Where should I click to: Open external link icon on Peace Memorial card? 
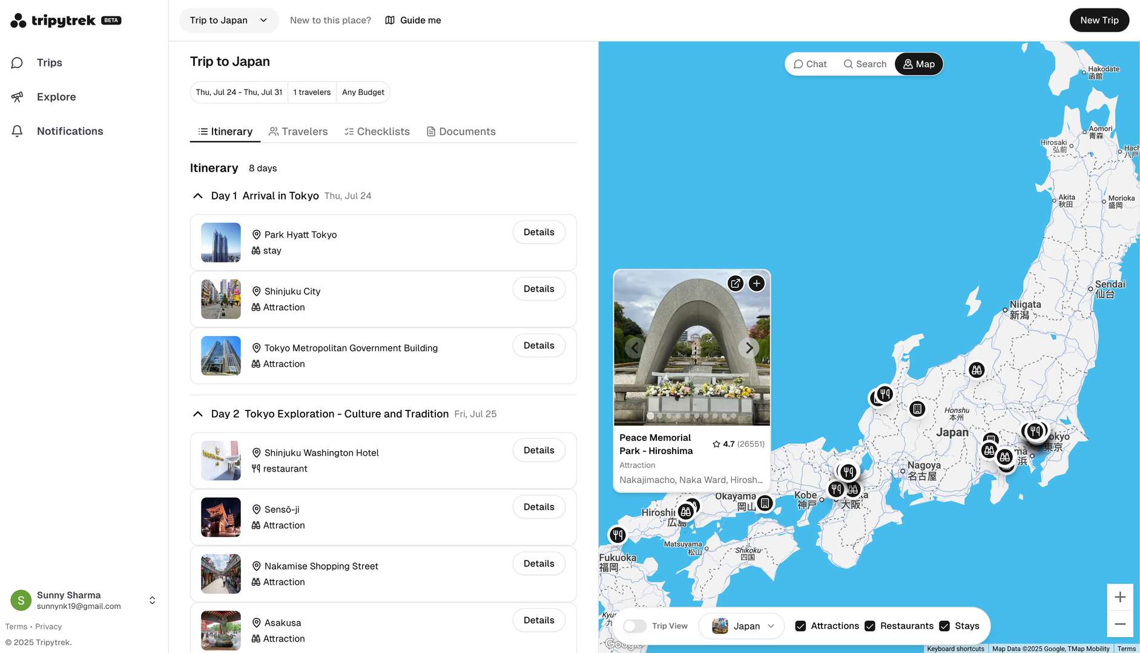point(735,284)
